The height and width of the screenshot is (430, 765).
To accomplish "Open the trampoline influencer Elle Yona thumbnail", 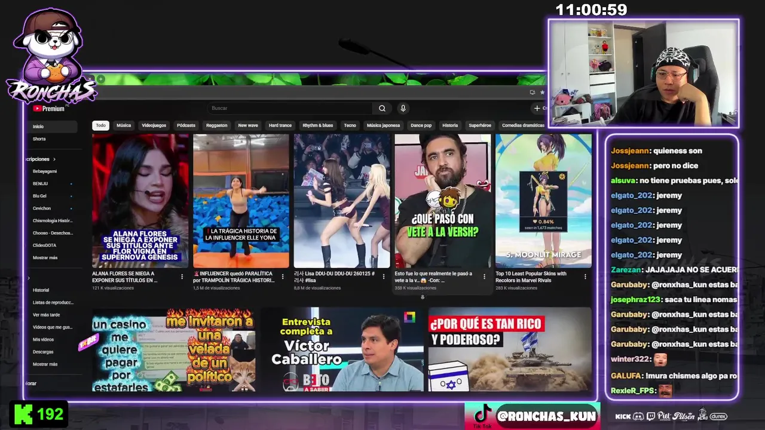I will pyautogui.click(x=241, y=201).
